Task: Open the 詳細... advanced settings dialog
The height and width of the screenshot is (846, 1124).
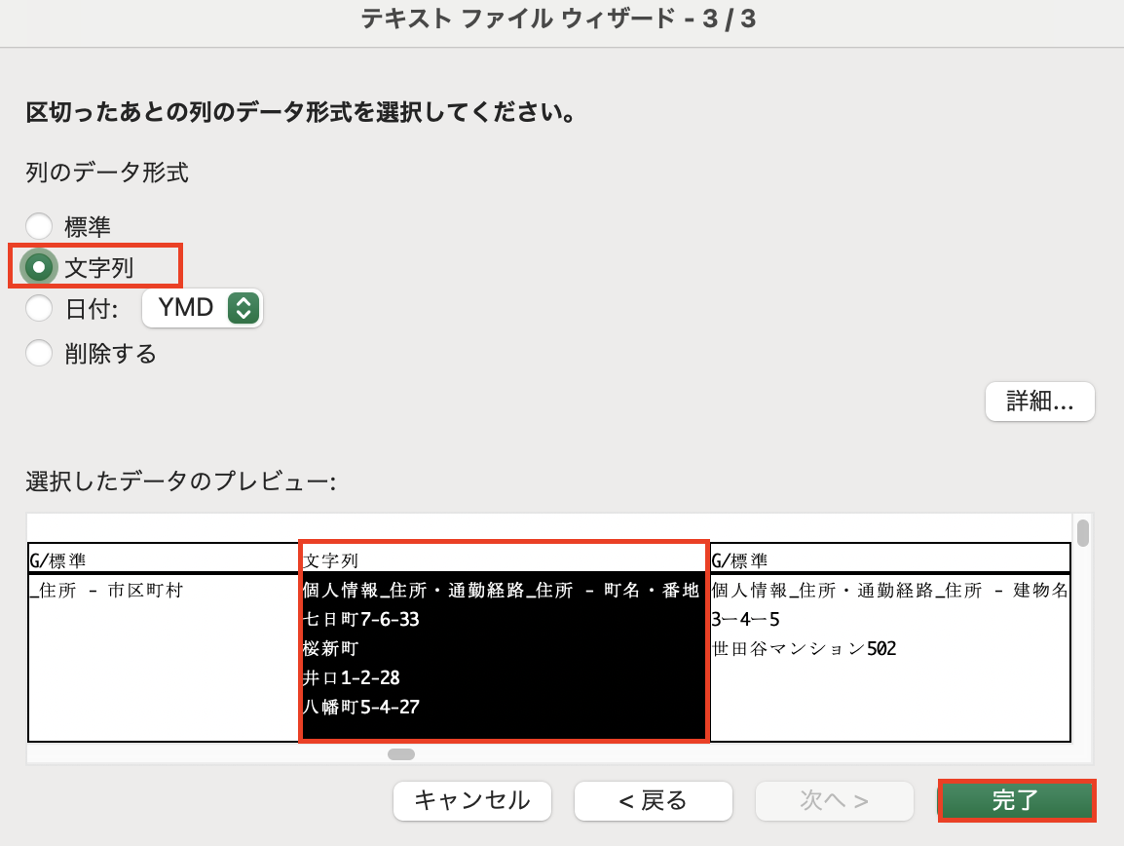Action: coord(1039,402)
